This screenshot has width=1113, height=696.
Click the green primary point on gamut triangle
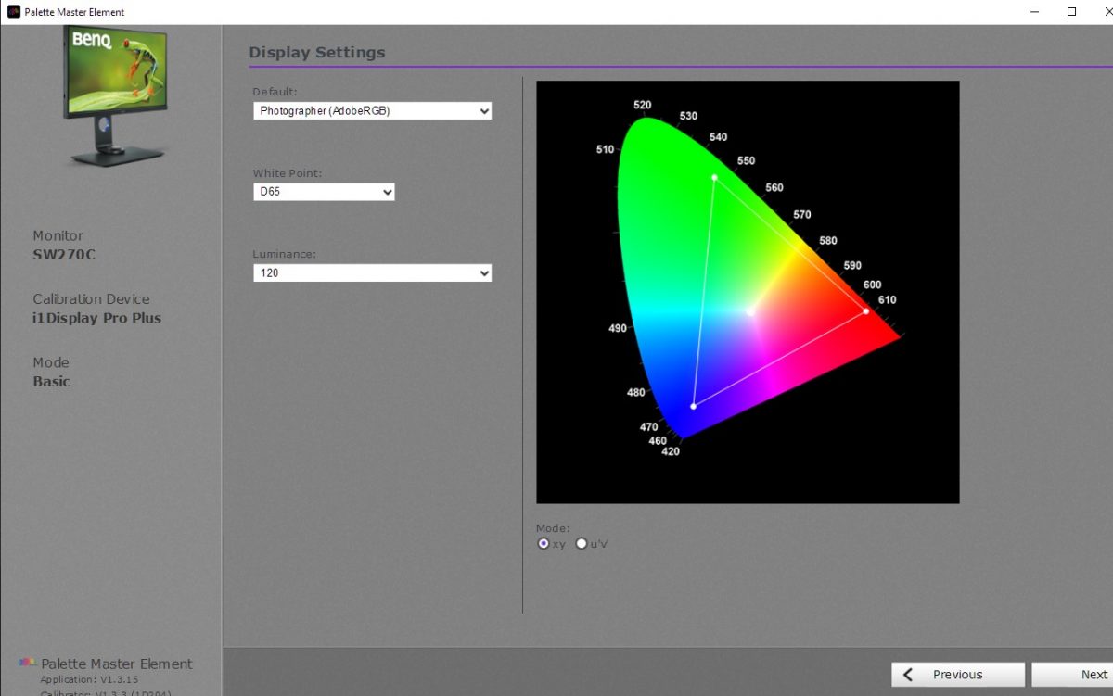pyautogui.click(x=714, y=177)
